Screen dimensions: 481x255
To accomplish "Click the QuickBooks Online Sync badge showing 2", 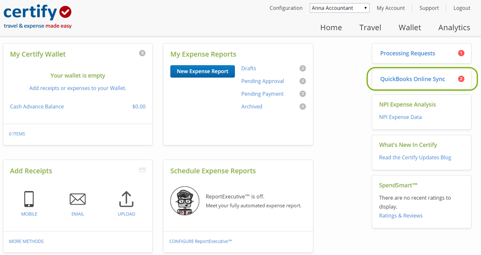I will [461, 79].
